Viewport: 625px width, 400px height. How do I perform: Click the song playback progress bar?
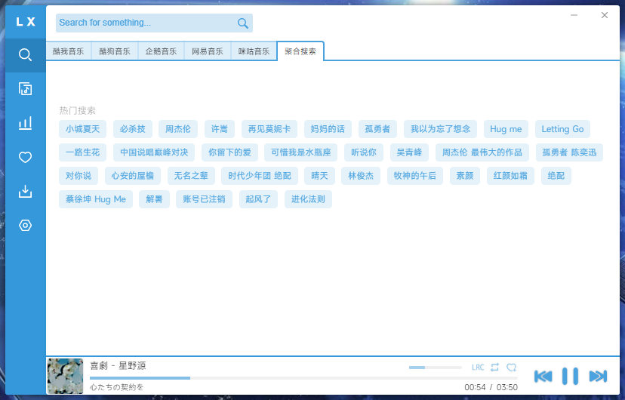click(x=272, y=377)
